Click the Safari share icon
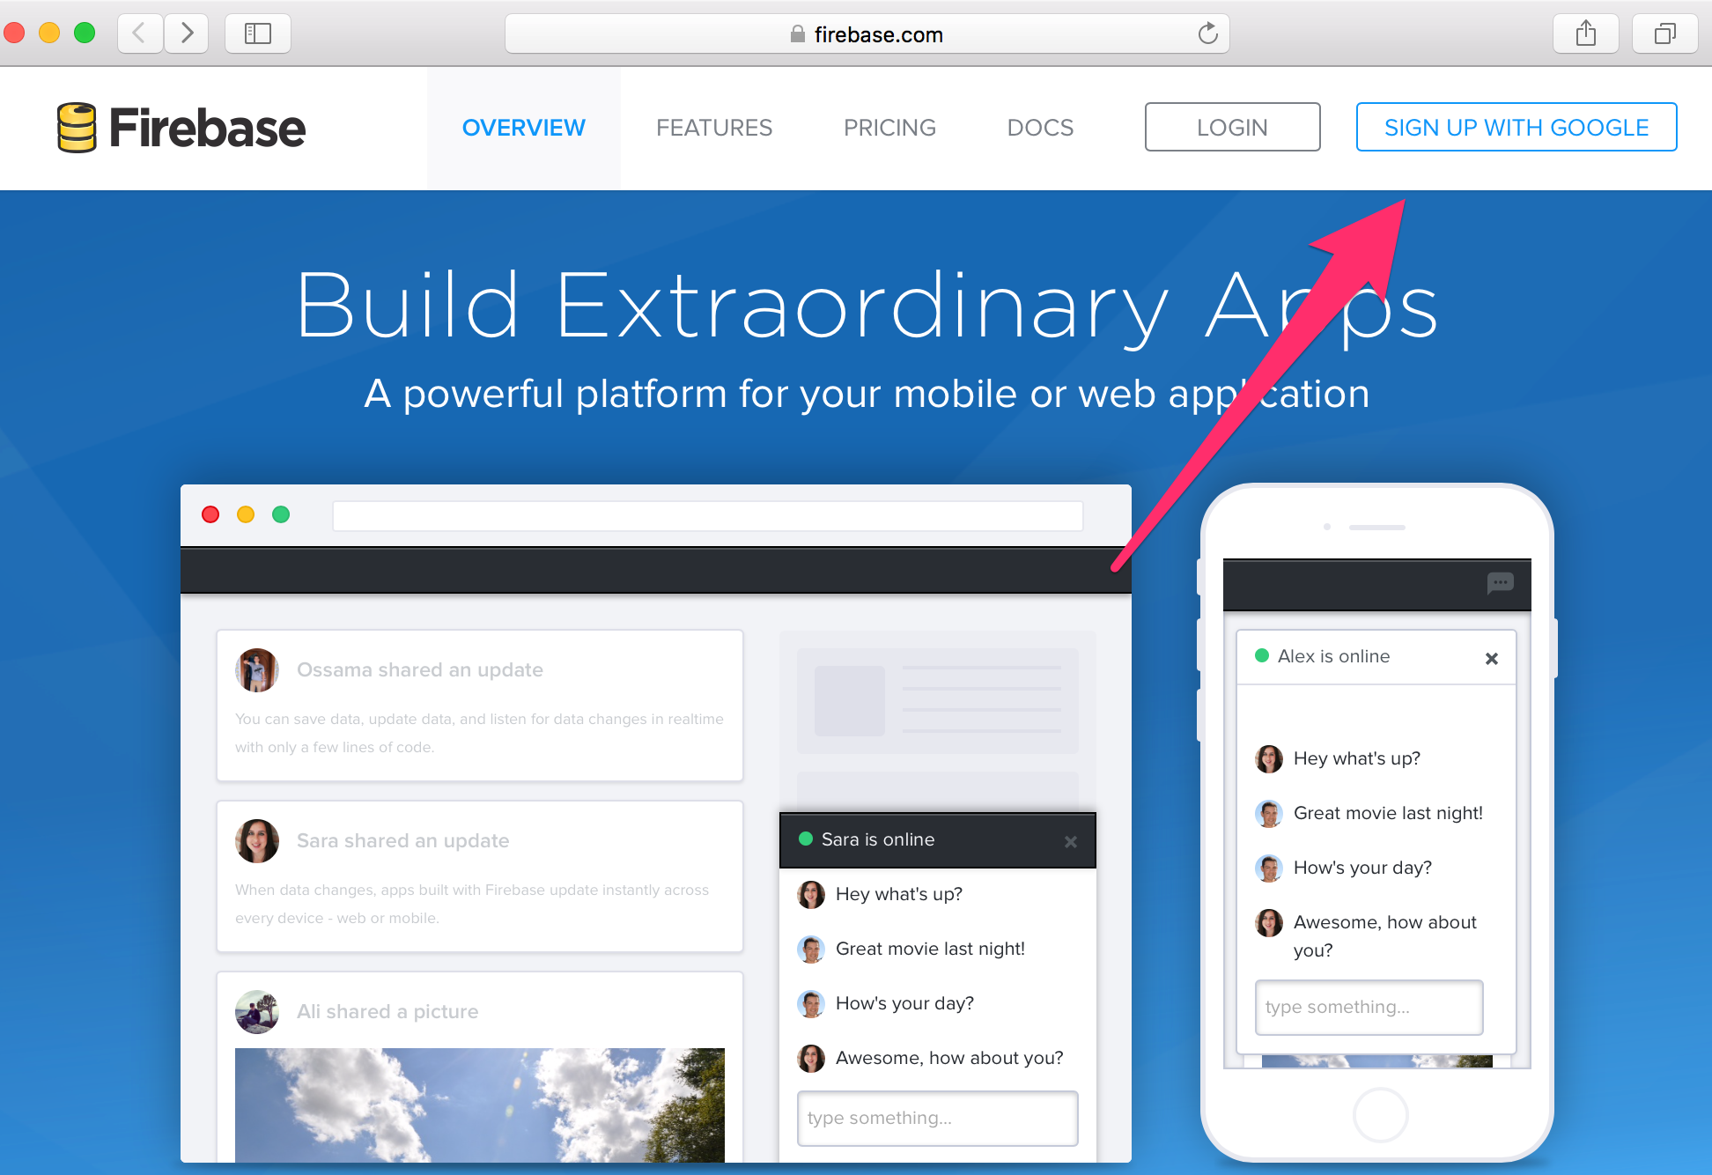This screenshot has width=1712, height=1175. (x=1585, y=34)
